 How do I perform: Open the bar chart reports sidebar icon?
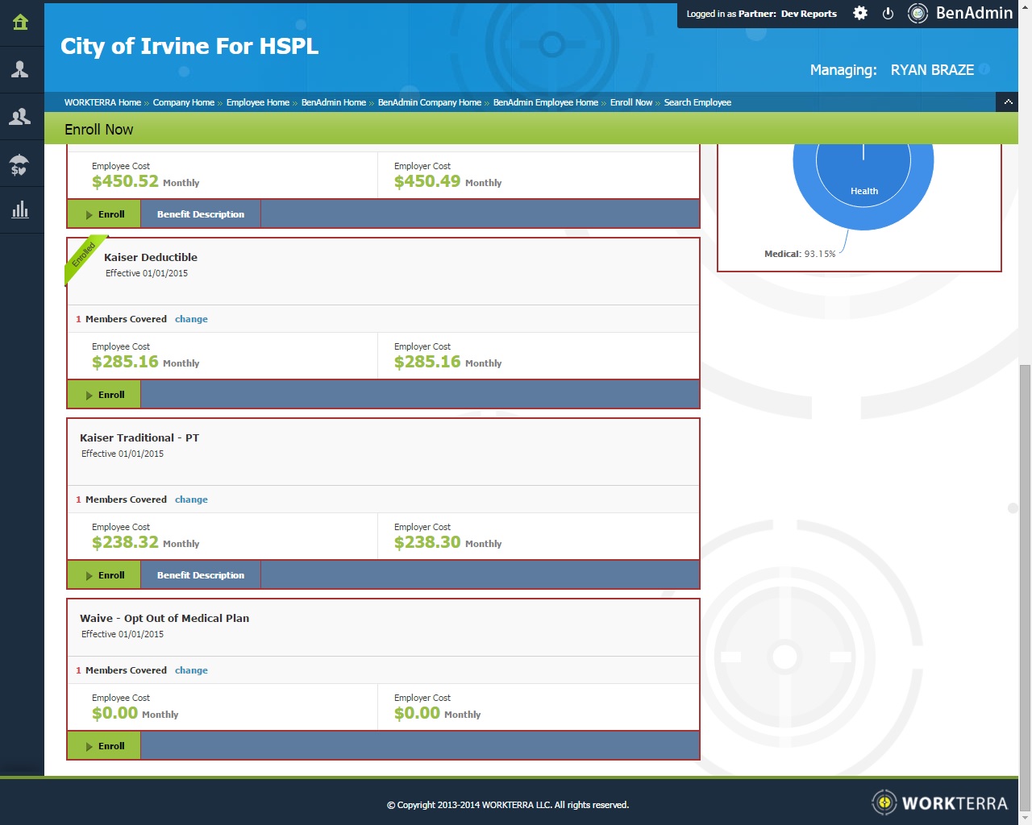[x=20, y=210]
